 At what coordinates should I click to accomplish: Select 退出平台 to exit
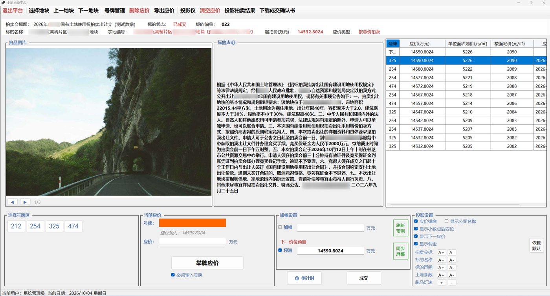(x=13, y=11)
